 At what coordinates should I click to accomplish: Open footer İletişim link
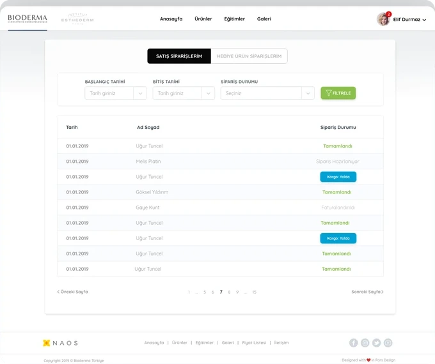pos(281,343)
